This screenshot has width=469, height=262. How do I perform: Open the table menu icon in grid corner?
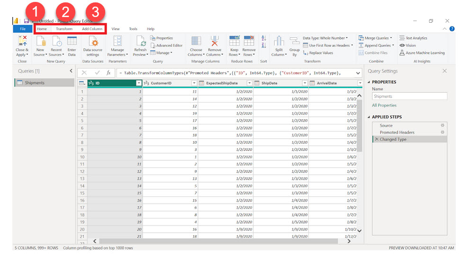point(82,83)
